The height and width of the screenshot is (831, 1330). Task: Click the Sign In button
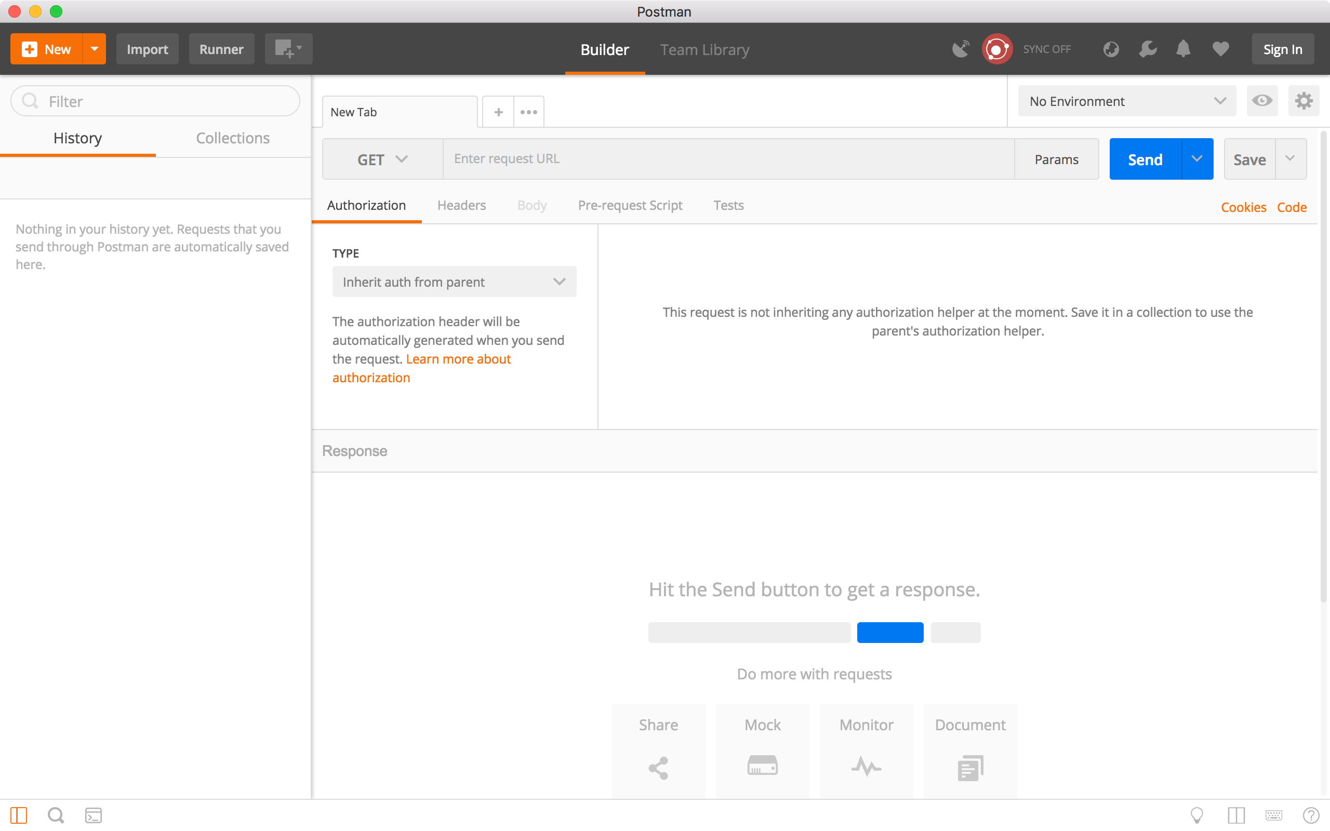coord(1283,49)
